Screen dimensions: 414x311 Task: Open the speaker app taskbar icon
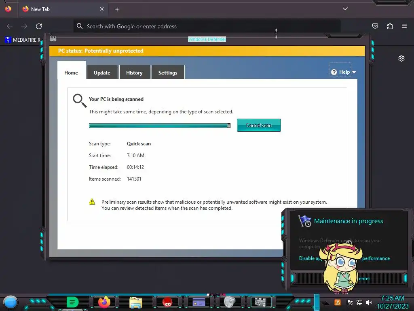click(x=229, y=302)
